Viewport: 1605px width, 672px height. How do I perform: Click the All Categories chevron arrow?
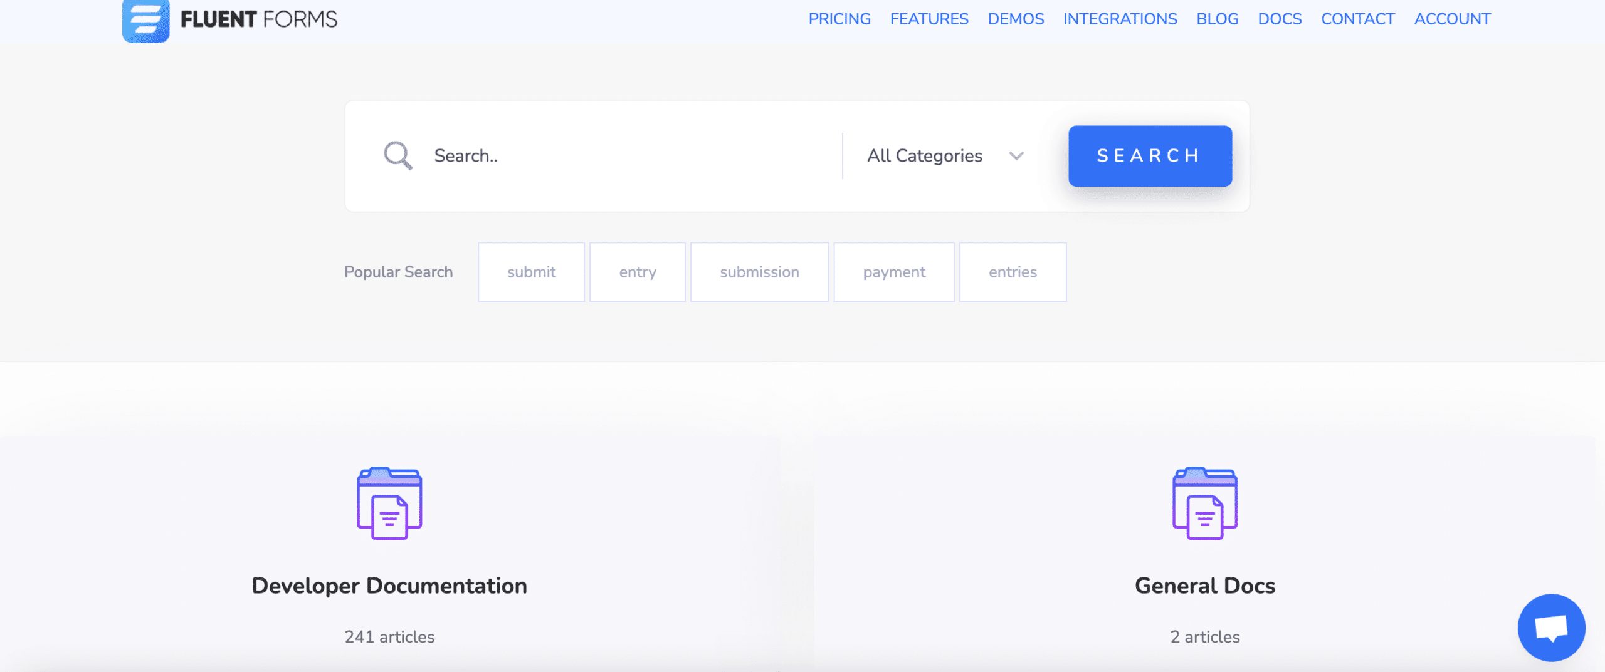tap(1016, 156)
